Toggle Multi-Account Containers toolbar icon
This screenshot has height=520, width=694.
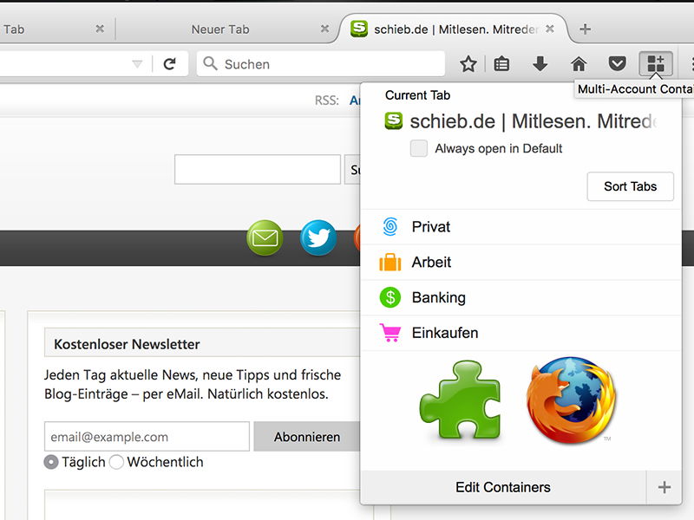pyautogui.click(x=656, y=63)
